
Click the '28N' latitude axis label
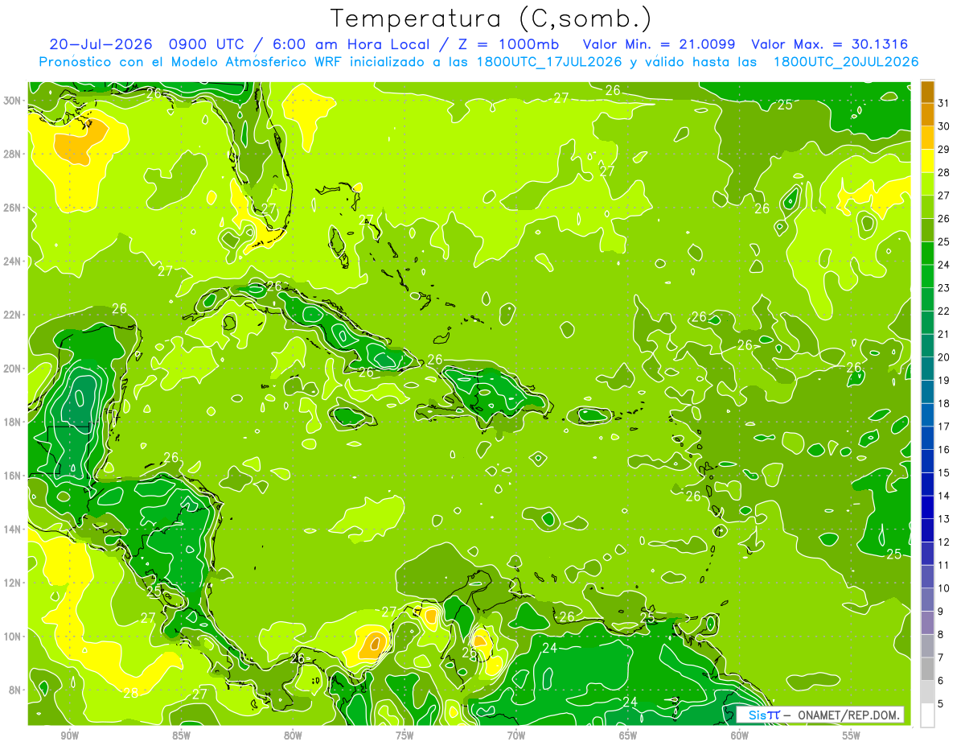[x=14, y=154]
